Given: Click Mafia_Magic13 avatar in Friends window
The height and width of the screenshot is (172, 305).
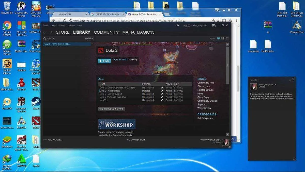Looking at the screenshot, I should pos(253,87).
